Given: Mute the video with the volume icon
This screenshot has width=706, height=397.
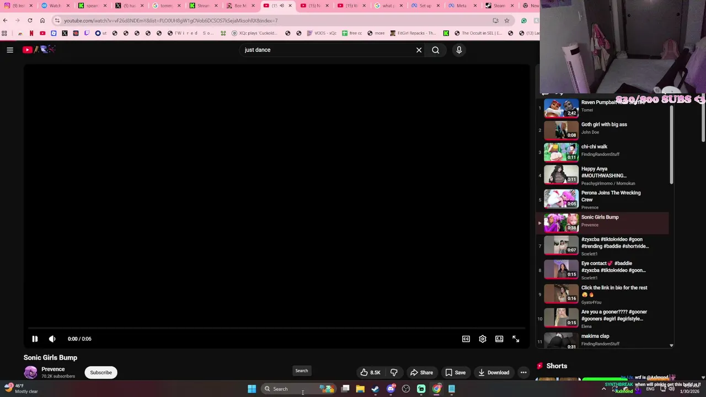Looking at the screenshot, I should pos(52,339).
